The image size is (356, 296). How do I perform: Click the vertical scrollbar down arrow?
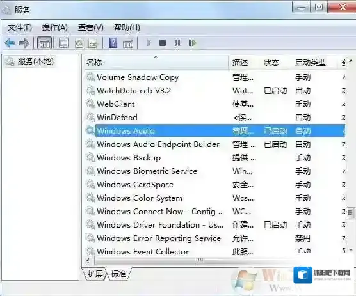tap(351, 250)
